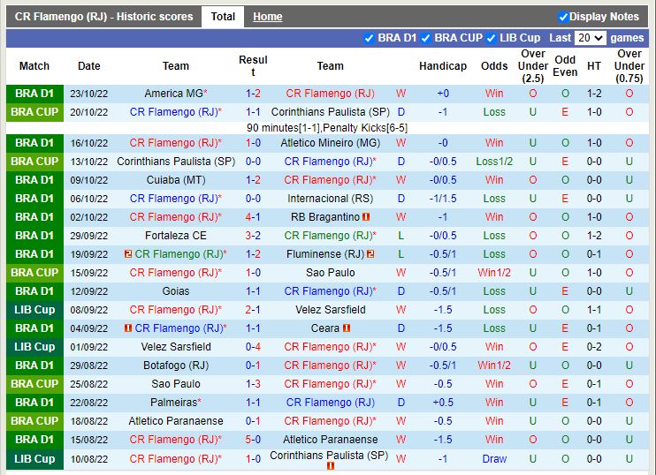The width and height of the screenshot is (656, 475).
Task: Open Internacional (RS) team link
Action: pyautogui.click(x=330, y=199)
